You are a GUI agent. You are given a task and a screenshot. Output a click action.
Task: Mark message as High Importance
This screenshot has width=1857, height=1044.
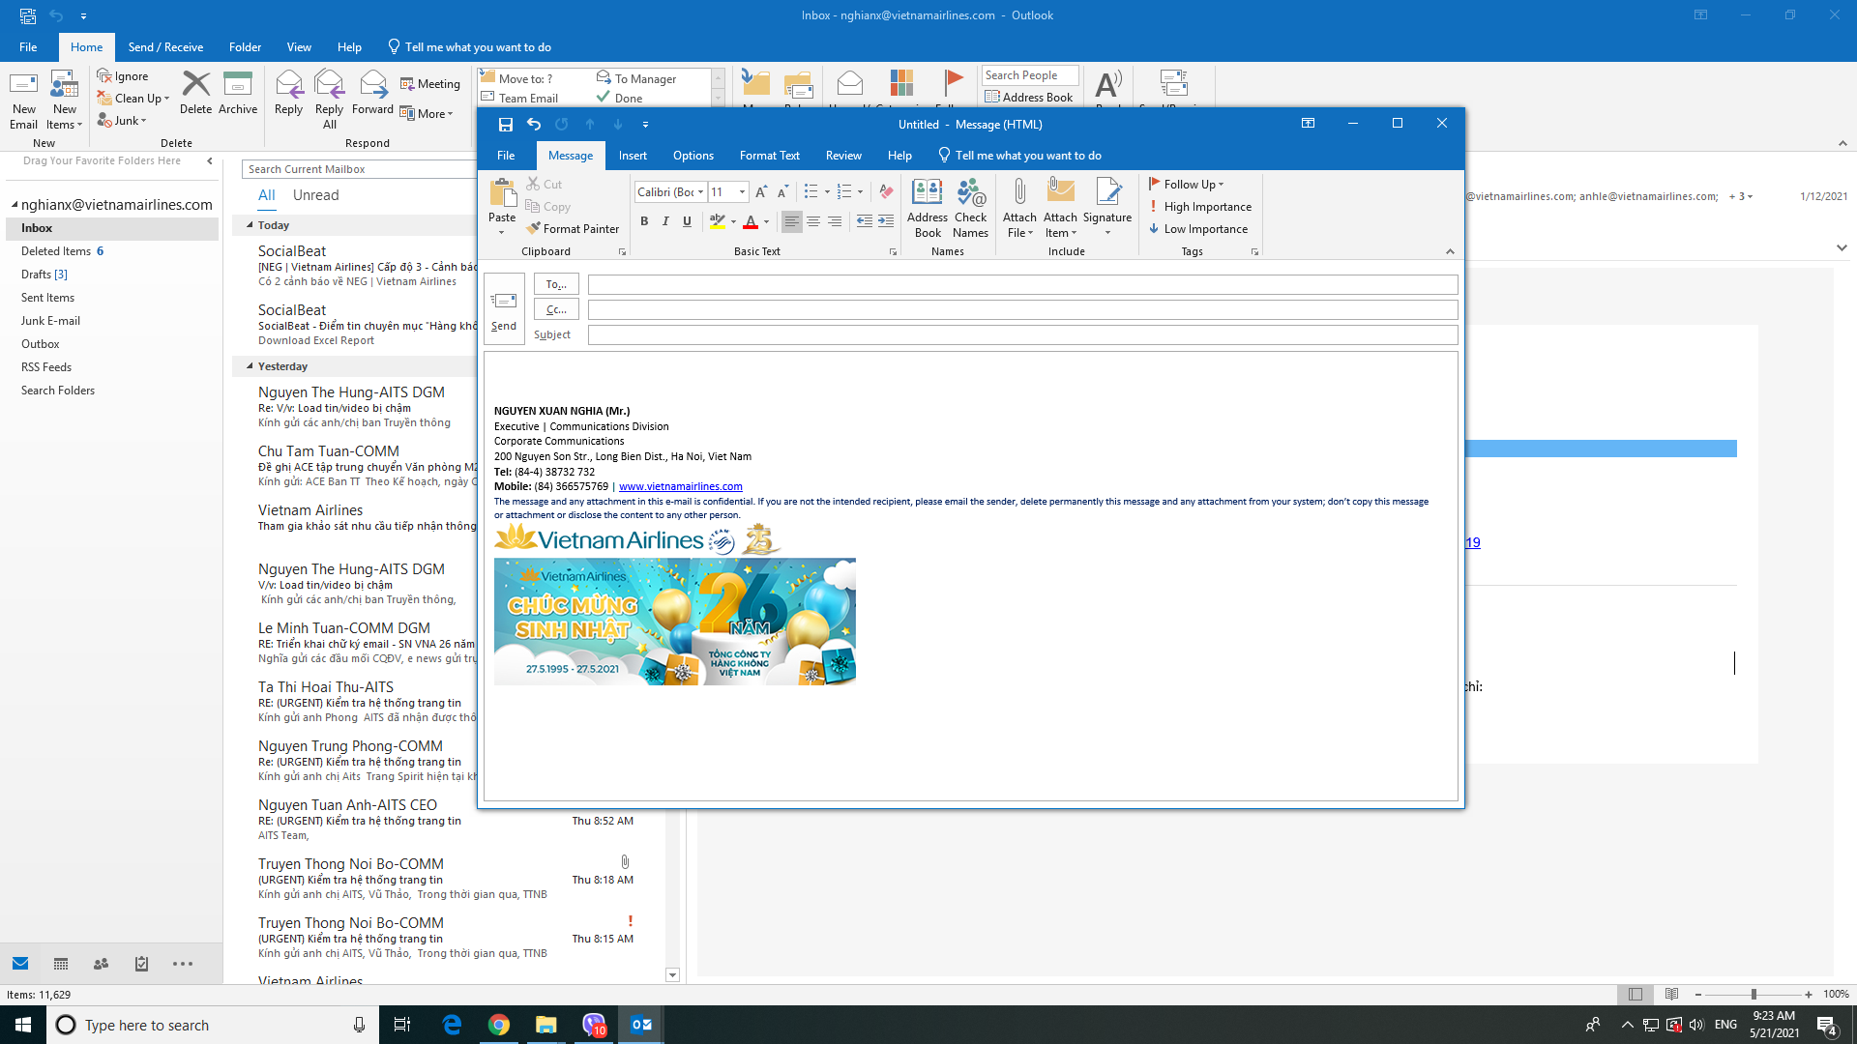pos(1200,207)
